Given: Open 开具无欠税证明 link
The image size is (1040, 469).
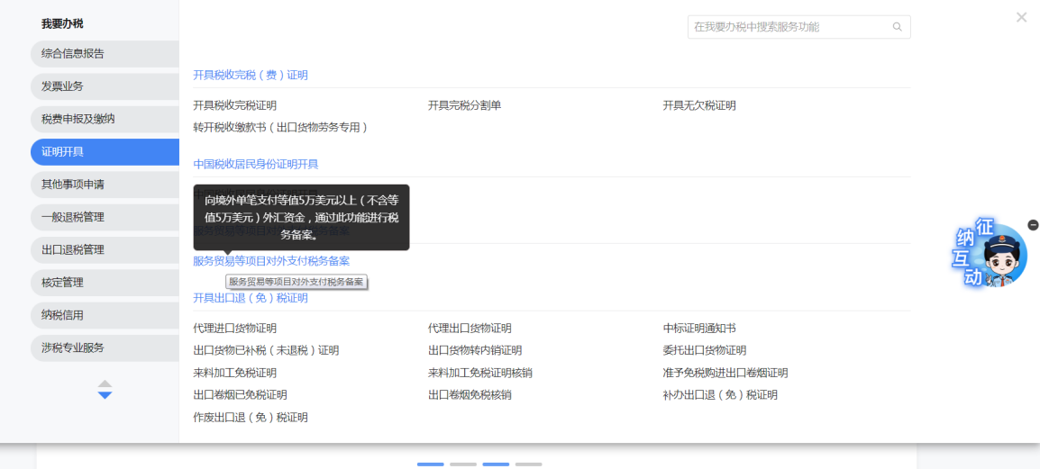Looking at the screenshot, I should [x=699, y=105].
